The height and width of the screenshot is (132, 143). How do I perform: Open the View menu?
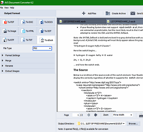[x=6, y=8]
